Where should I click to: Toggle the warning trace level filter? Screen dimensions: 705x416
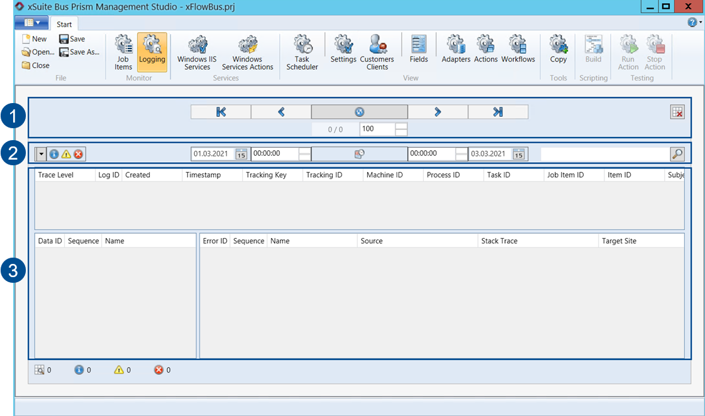point(66,154)
